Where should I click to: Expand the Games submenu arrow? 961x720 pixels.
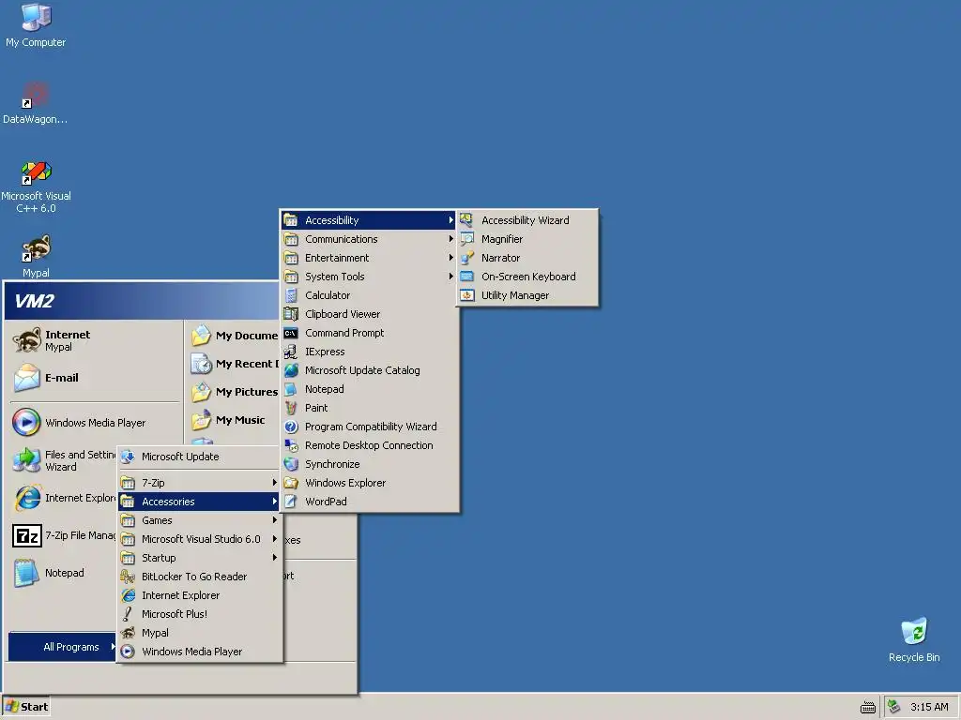click(x=275, y=519)
